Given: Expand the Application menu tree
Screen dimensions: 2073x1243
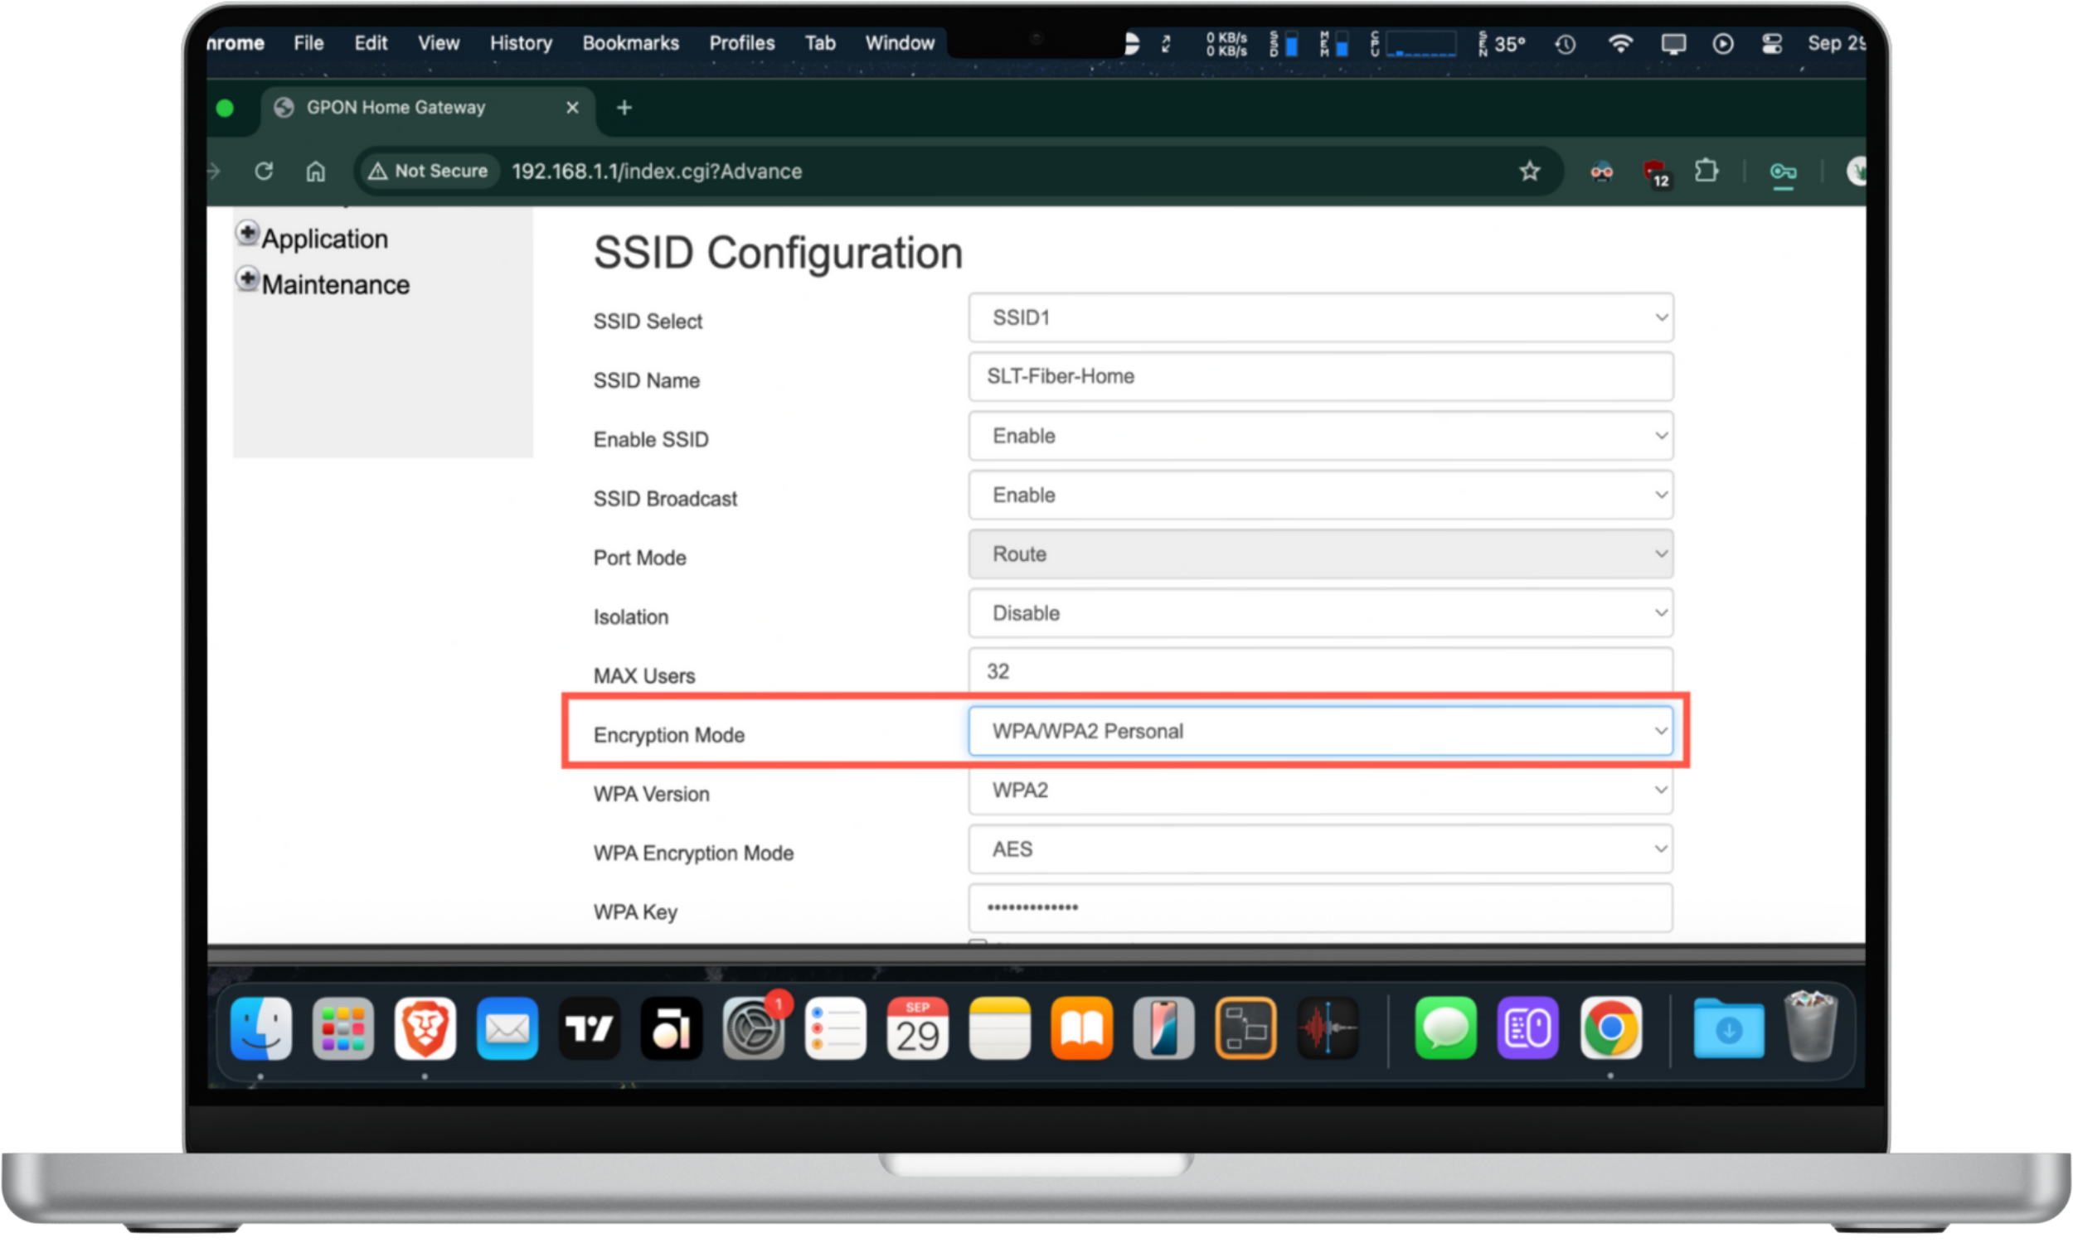Looking at the screenshot, I should pyautogui.click(x=247, y=234).
